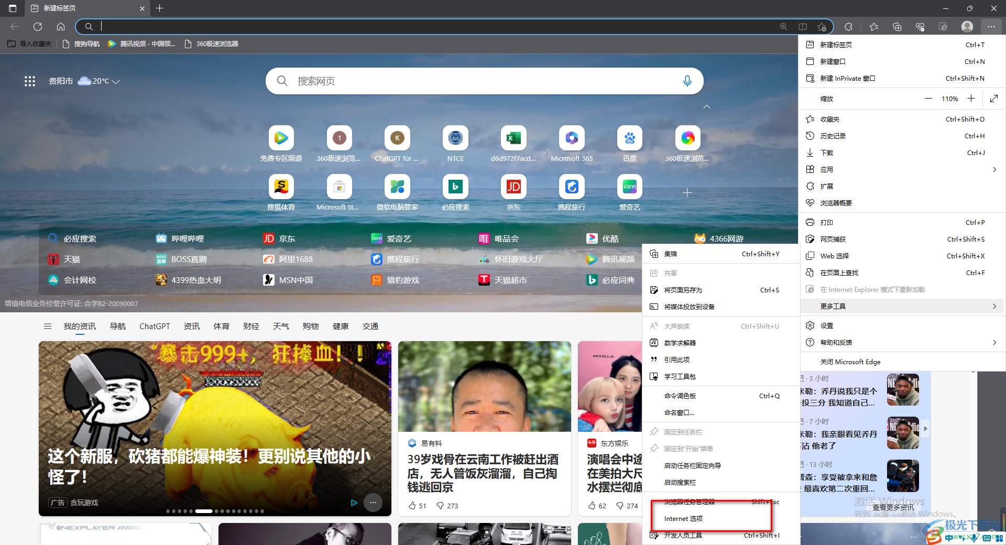Switch to the 体育 news tab
1006x545 pixels.
[x=221, y=326]
